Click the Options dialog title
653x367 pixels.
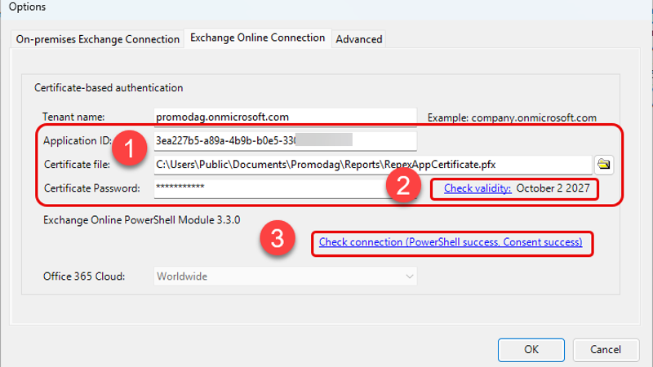click(x=27, y=7)
